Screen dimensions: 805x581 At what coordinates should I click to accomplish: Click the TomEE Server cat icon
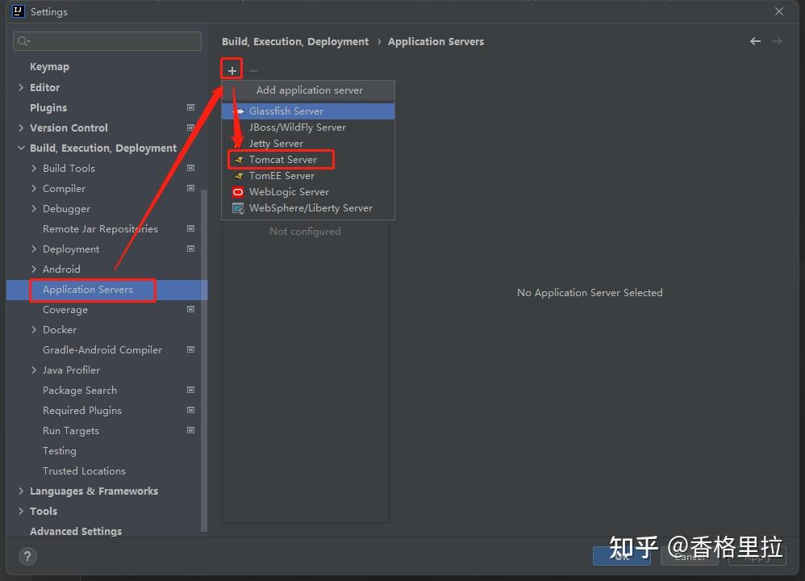click(x=238, y=176)
